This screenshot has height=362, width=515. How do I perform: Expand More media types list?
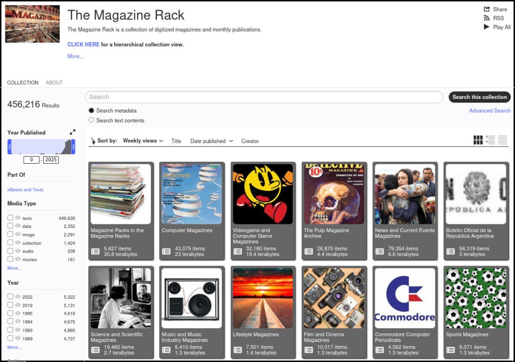click(14, 268)
